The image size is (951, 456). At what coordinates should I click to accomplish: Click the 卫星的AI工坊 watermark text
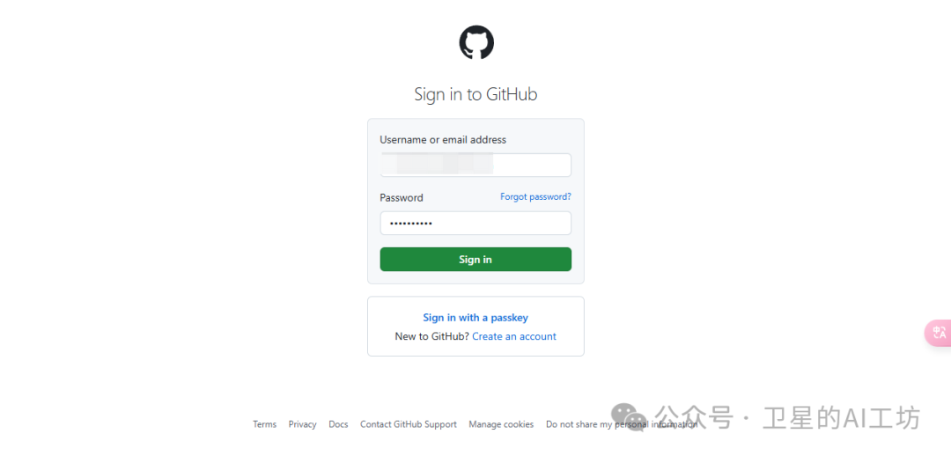[842, 418]
